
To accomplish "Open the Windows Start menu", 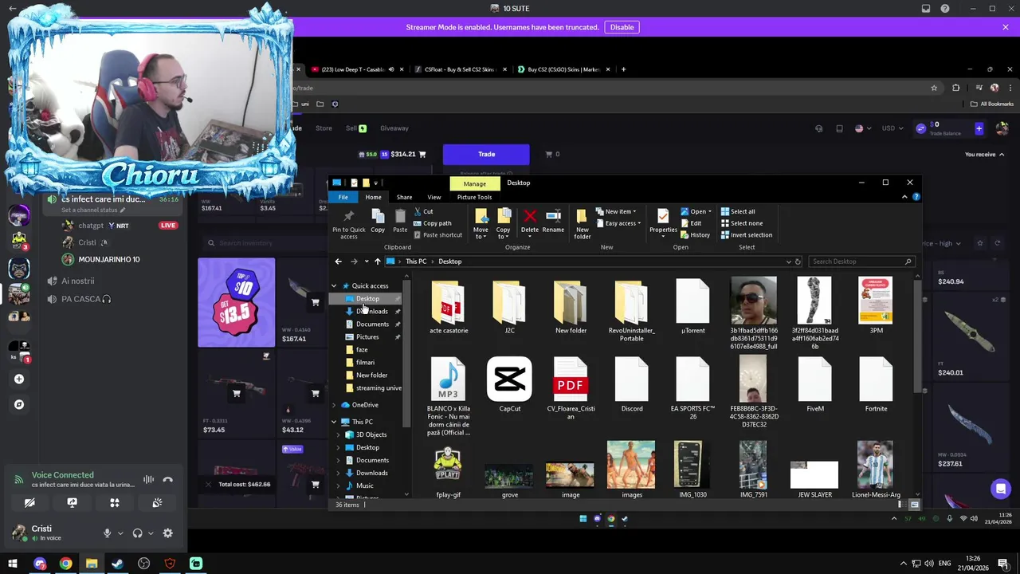I will pos(13,564).
